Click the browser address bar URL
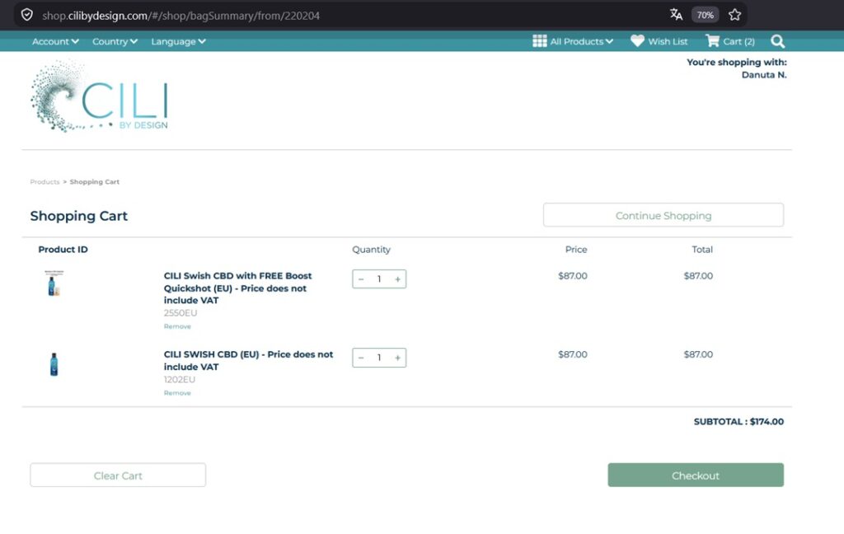This screenshot has width=844, height=534. [181, 16]
